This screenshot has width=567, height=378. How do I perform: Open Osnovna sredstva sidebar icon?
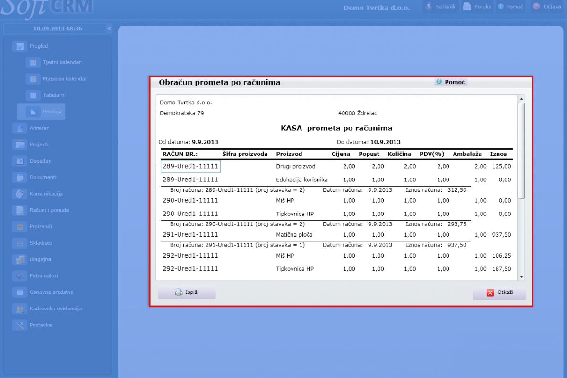tap(20, 292)
